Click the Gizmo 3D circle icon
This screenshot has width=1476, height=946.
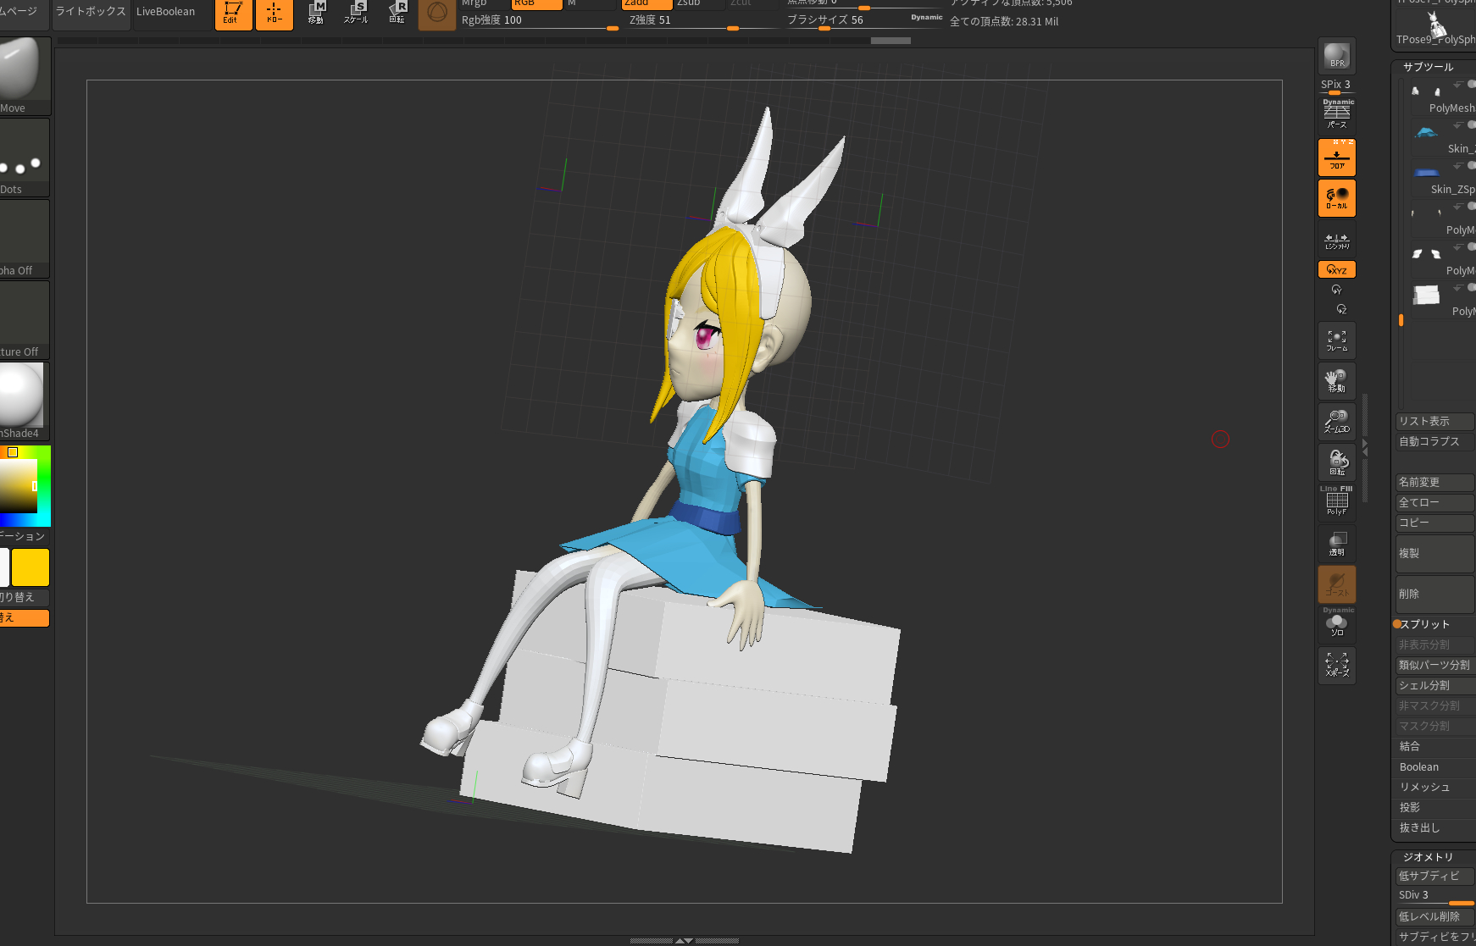[x=437, y=13]
